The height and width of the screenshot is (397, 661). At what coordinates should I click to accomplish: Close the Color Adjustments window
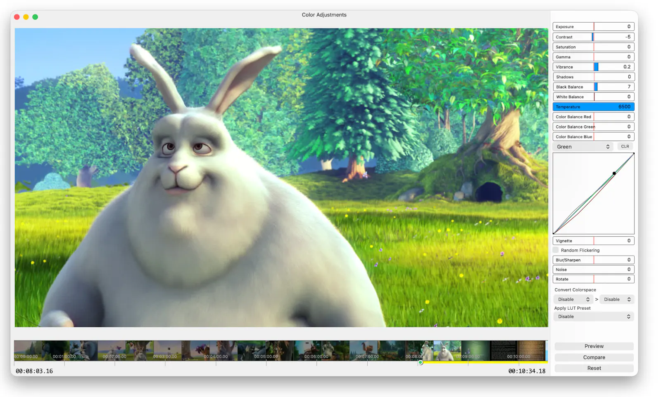[x=17, y=17]
